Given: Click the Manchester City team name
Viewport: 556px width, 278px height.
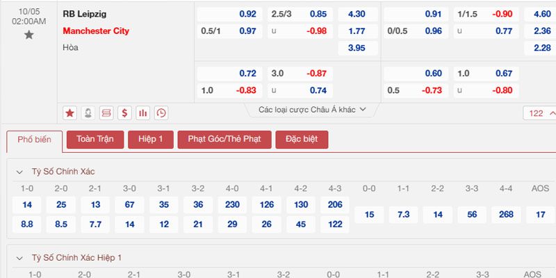Looking at the screenshot, I should click(96, 31).
